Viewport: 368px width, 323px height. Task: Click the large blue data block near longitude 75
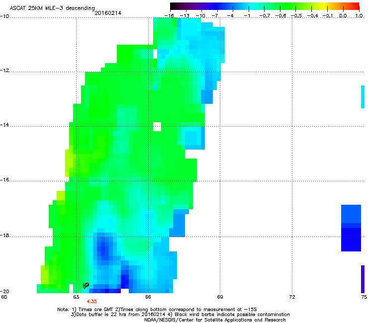tap(351, 228)
